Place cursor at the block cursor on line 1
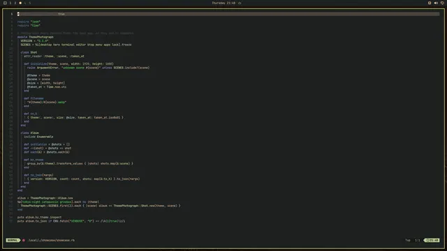 coord(18,14)
